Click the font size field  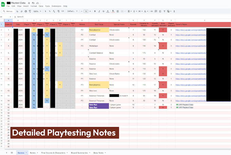point(86,11)
